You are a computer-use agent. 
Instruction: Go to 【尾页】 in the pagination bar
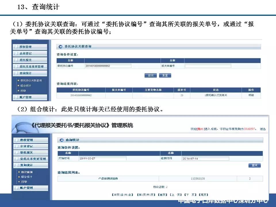pyautogui.click(x=204, y=195)
